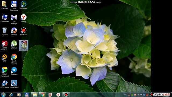The image size is (172, 97).
Task: Select the ABBYY FineReader desktop shortcut
Action: point(5,46)
